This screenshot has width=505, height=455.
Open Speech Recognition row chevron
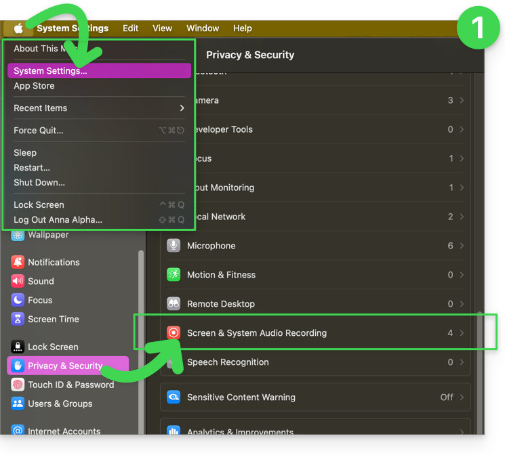[x=462, y=362]
